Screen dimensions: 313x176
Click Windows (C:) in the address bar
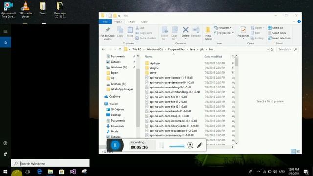coord(155,49)
